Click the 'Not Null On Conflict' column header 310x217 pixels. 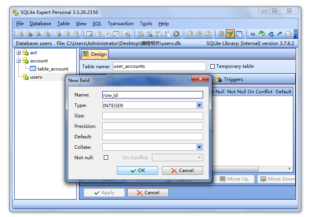tap(250, 92)
